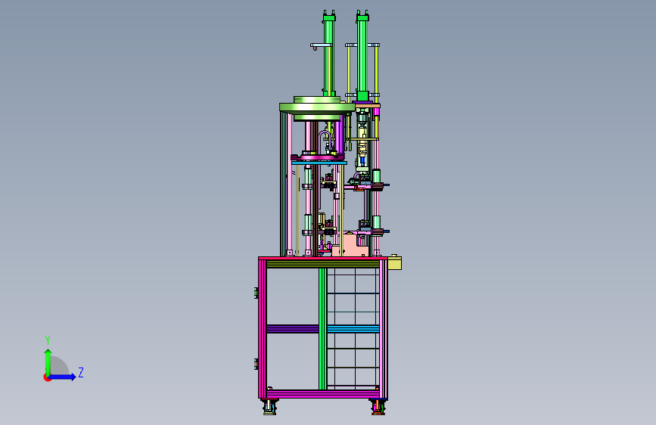Select the olive striped top rail under tabletop
The width and height of the screenshot is (656, 425).
coord(322,264)
